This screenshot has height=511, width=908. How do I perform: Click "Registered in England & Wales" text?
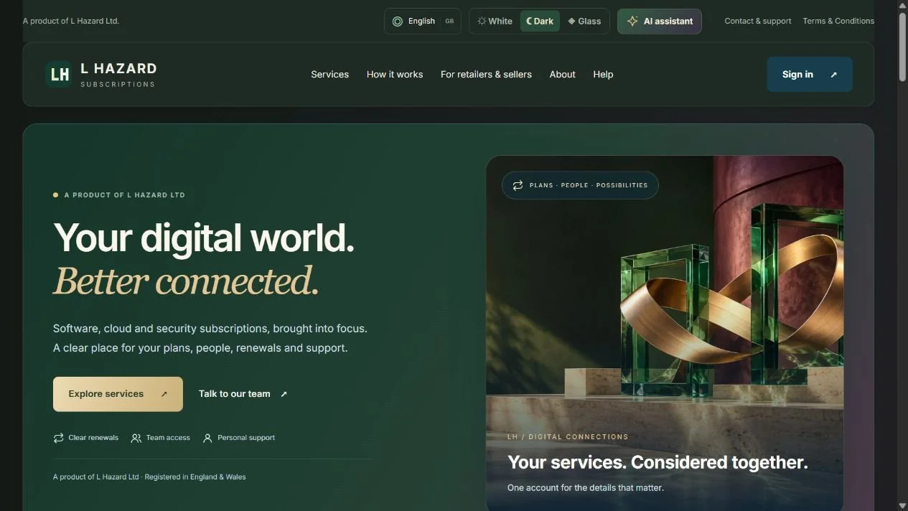click(x=195, y=477)
